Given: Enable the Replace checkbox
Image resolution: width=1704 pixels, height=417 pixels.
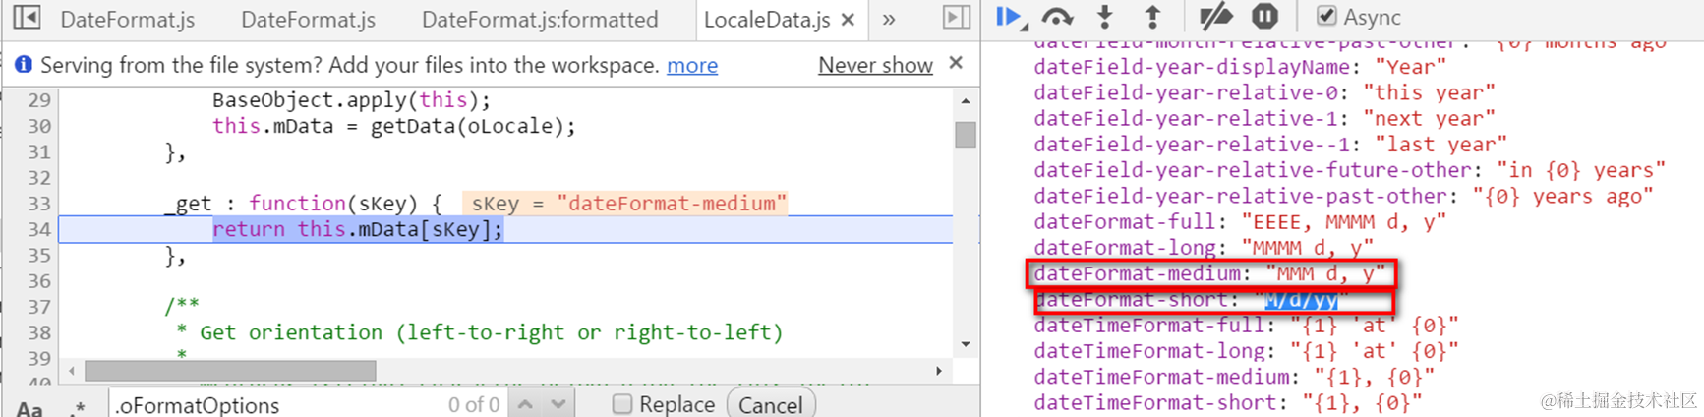Looking at the screenshot, I should coord(622,404).
